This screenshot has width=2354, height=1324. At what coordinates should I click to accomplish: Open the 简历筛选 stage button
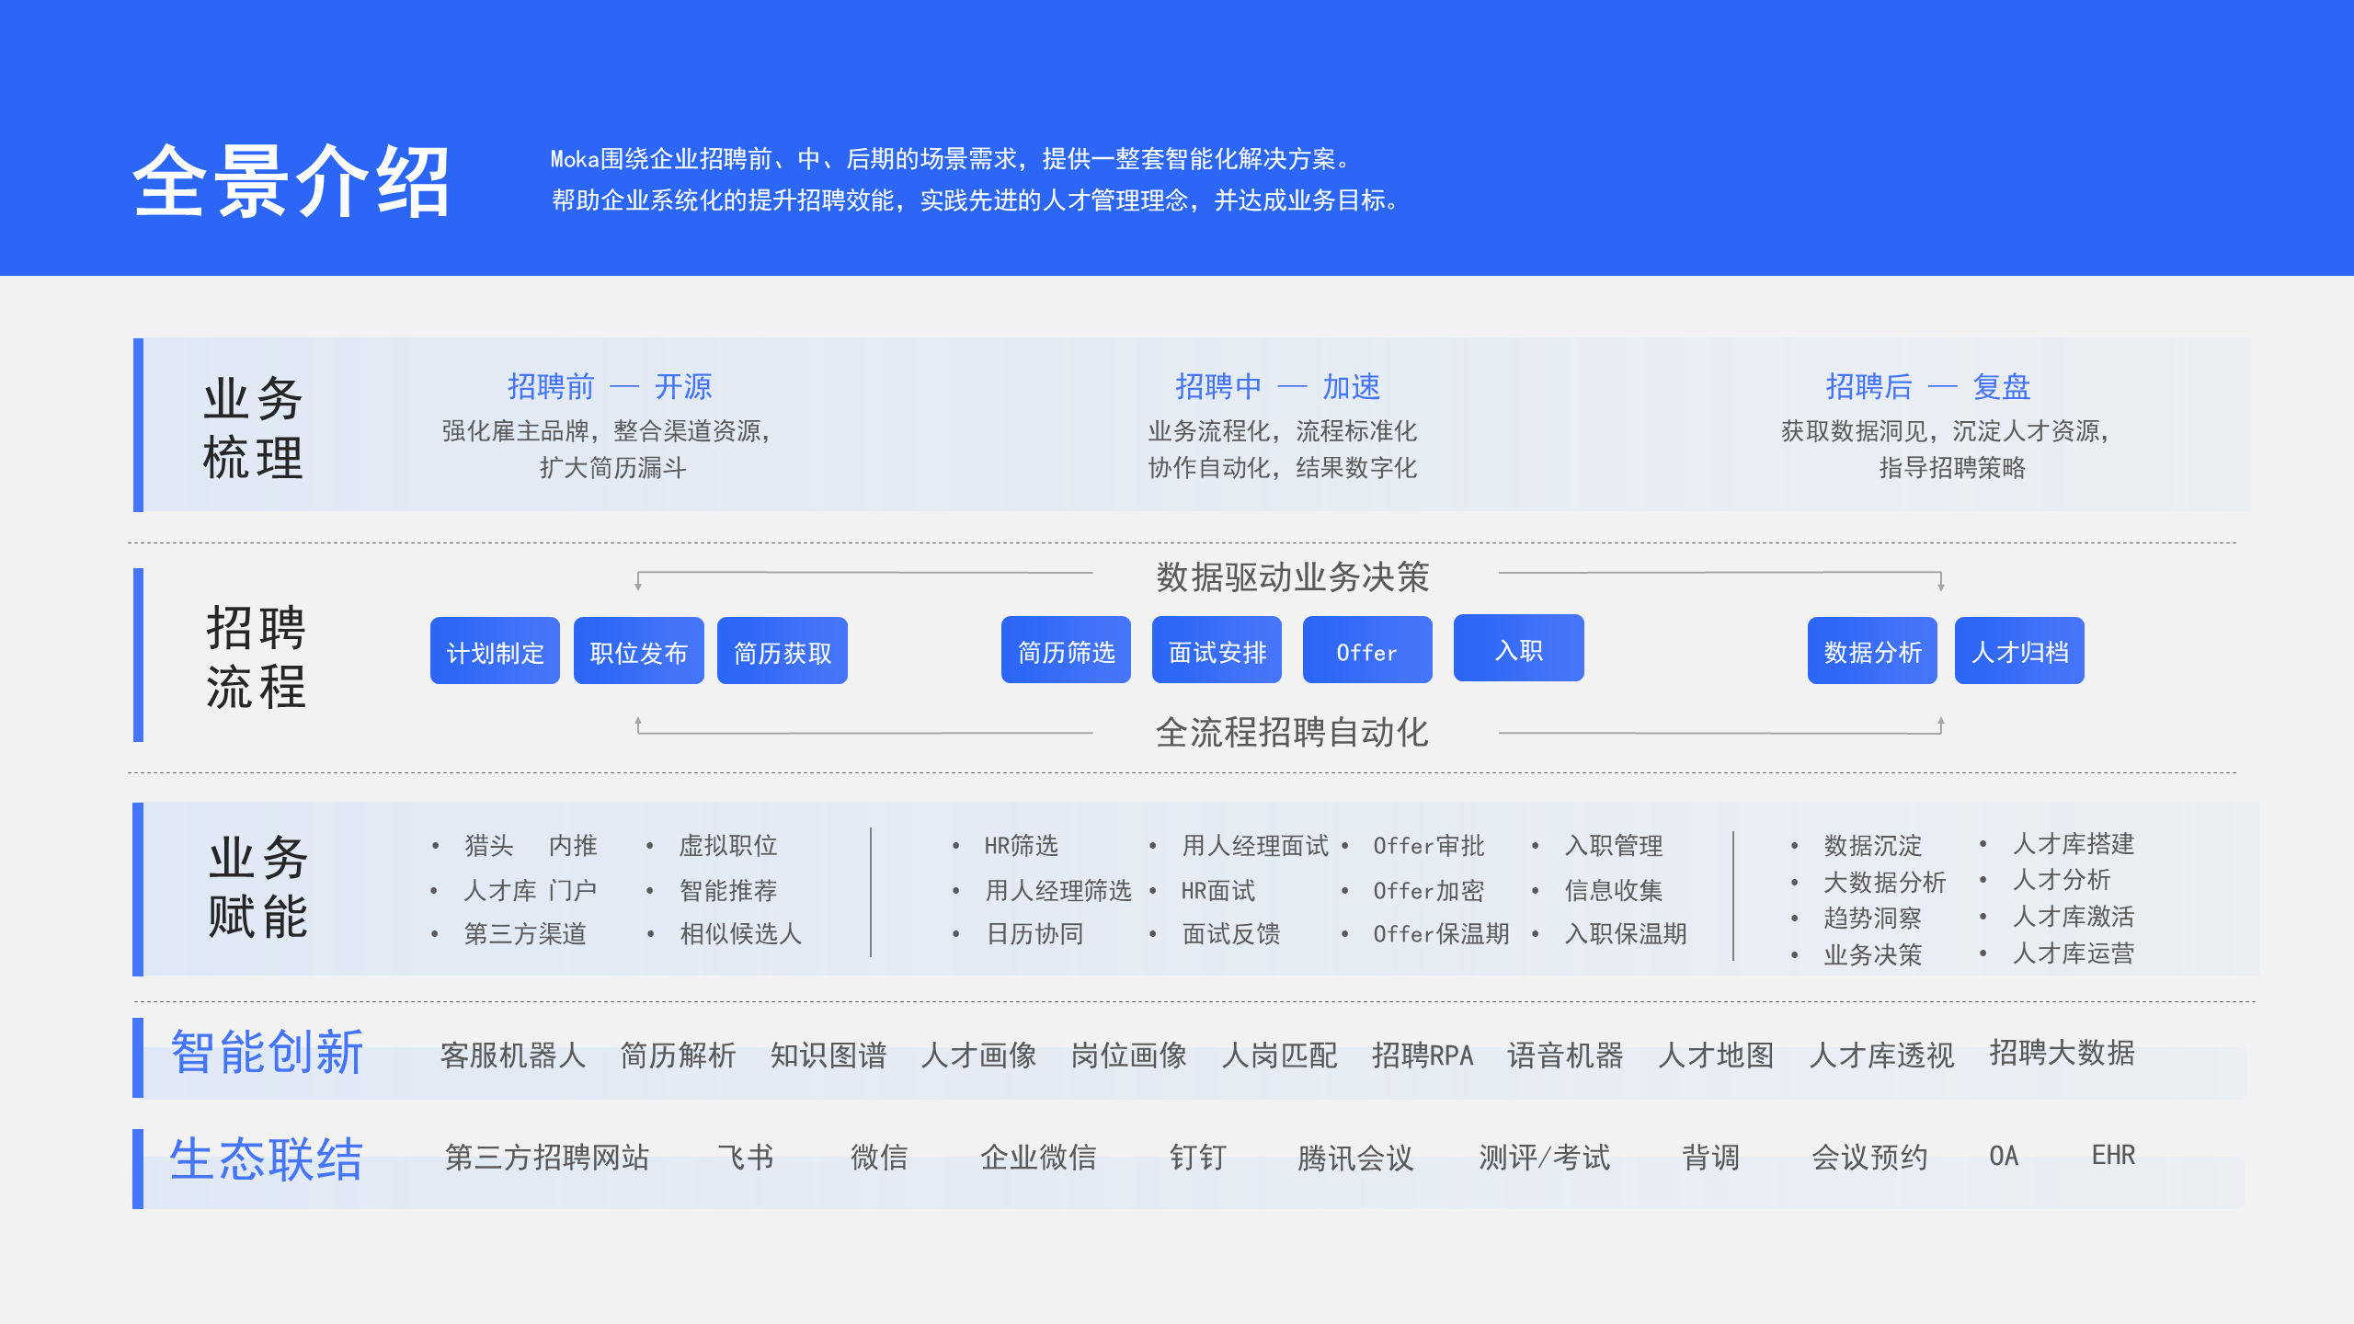coord(1066,650)
